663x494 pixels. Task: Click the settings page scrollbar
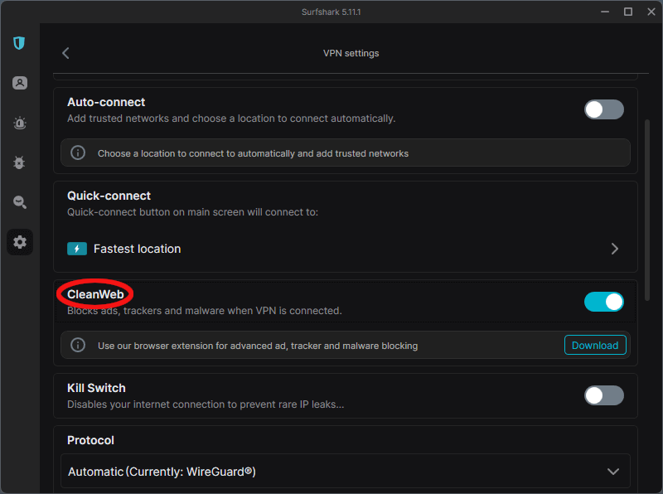point(647,211)
